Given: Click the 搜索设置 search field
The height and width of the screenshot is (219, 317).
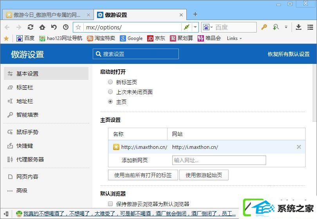Looking at the screenshot, I should 136,54.
